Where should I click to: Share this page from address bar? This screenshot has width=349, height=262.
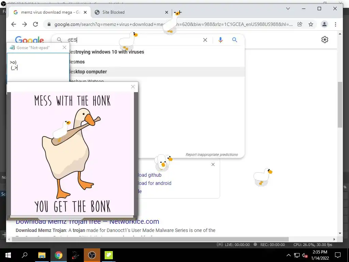tap(300, 24)
